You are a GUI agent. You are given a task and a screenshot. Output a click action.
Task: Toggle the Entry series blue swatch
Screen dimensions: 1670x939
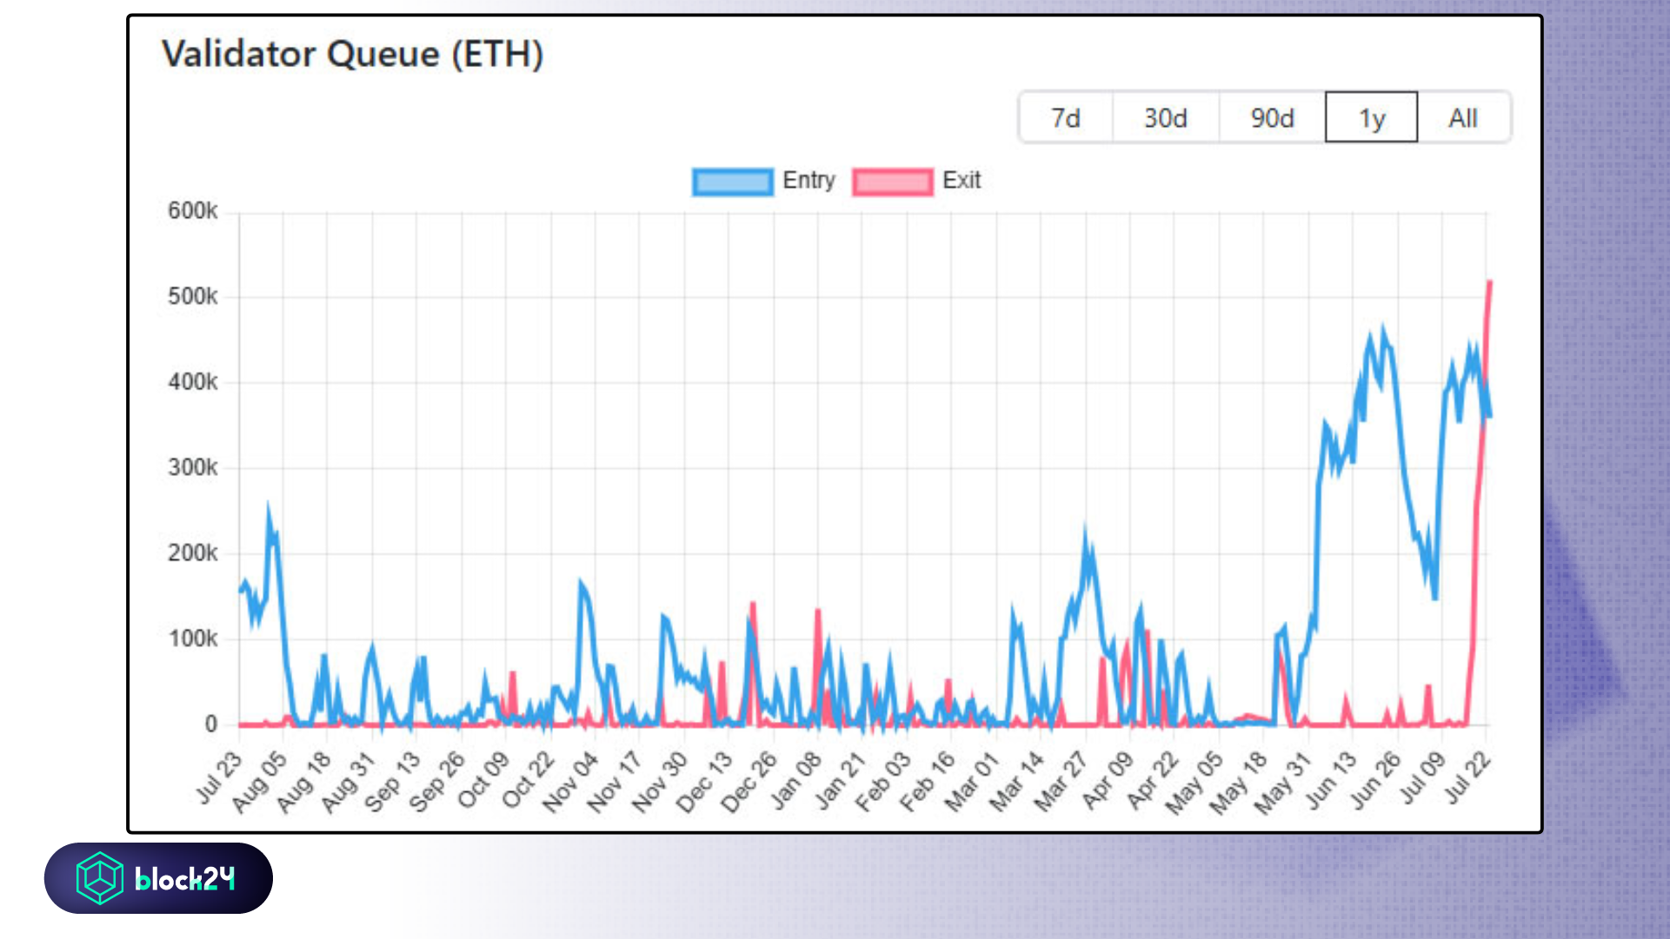[732, 182]
